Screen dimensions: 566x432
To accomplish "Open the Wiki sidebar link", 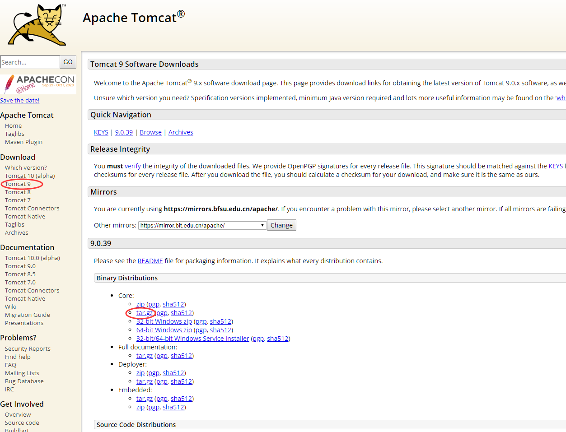I will pos(10,307).
